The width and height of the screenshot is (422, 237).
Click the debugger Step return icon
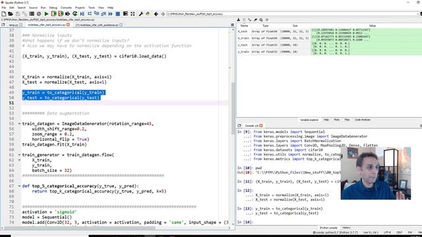coord(104,14)
